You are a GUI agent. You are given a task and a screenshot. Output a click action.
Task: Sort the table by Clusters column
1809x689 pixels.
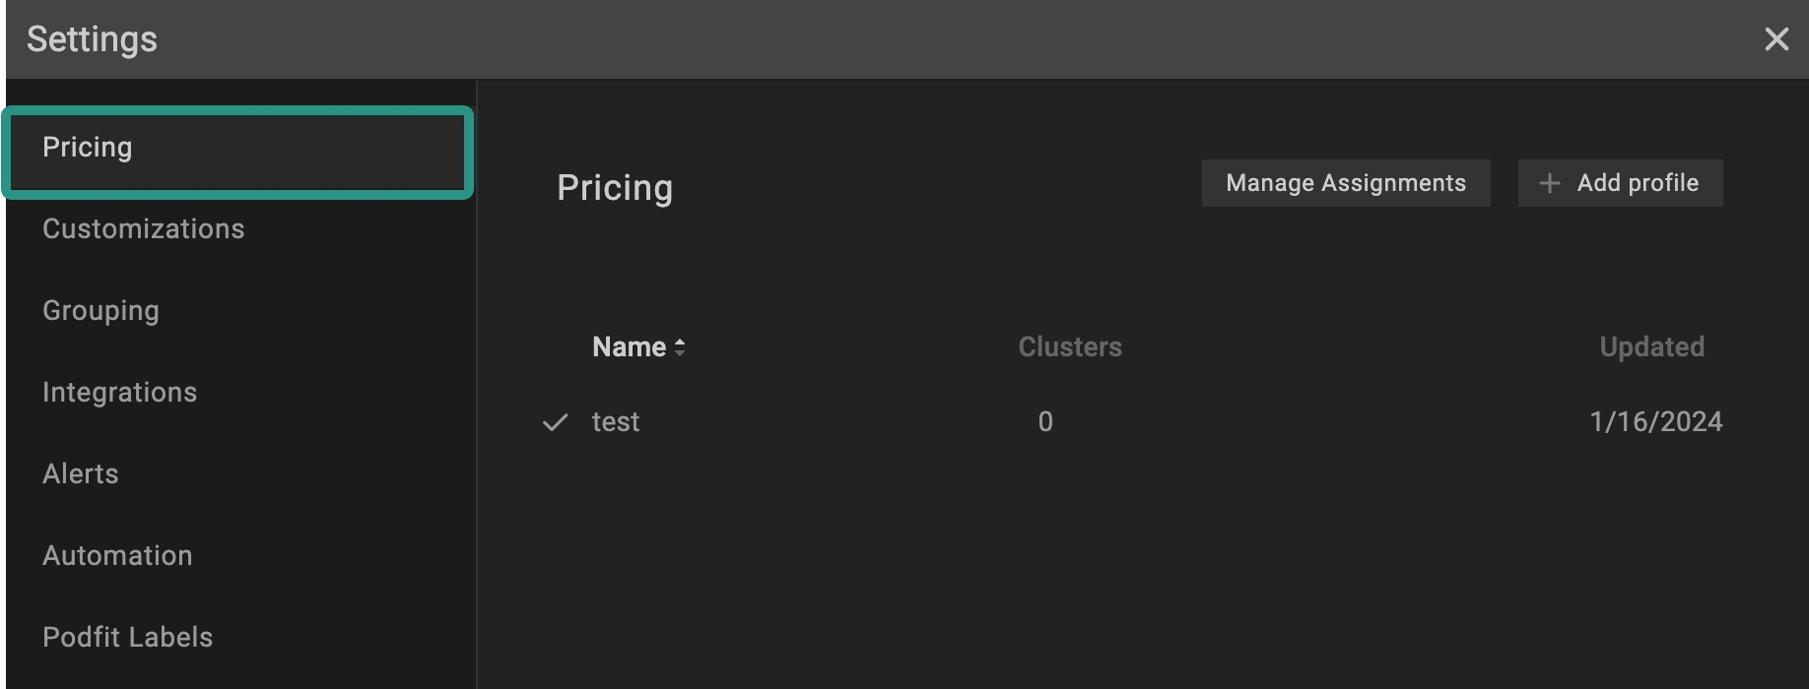point(1069,347)
